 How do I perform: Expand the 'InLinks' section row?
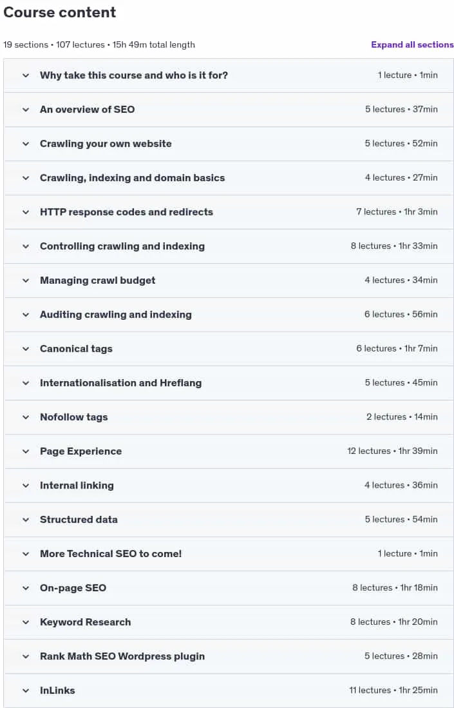coord(229,691)
